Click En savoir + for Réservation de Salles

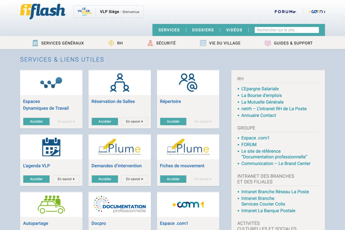tap(135, 122)
